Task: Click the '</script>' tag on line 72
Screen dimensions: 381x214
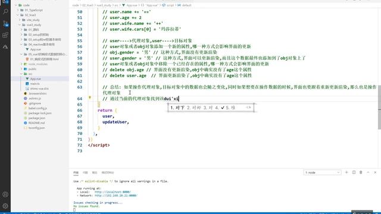Action: pyautogui.click(x=99, y=145)
